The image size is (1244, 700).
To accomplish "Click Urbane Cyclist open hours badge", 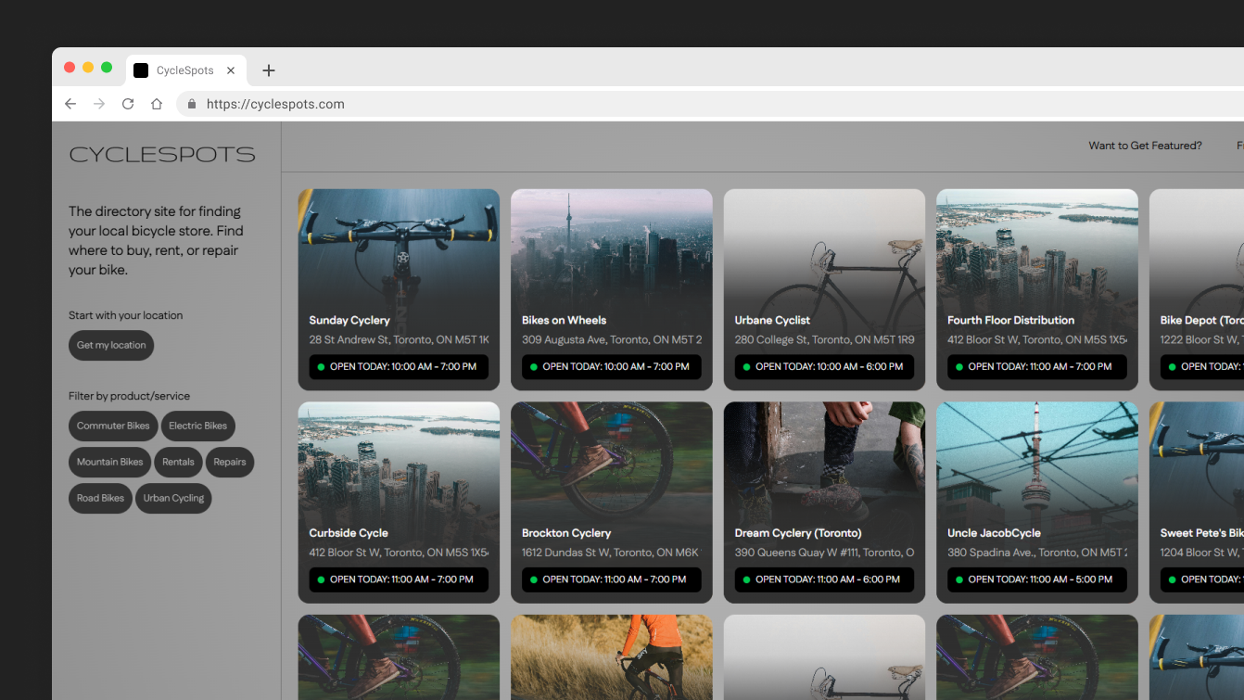I will tap(824, 366).
